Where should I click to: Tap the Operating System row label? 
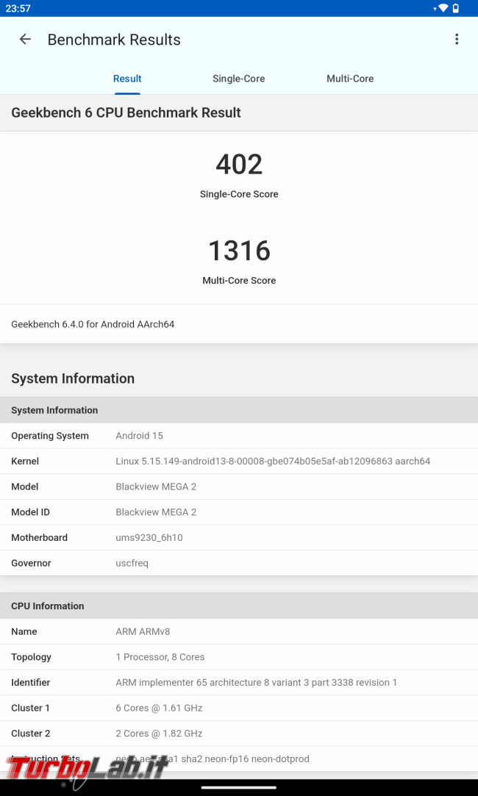coord(50,436)
